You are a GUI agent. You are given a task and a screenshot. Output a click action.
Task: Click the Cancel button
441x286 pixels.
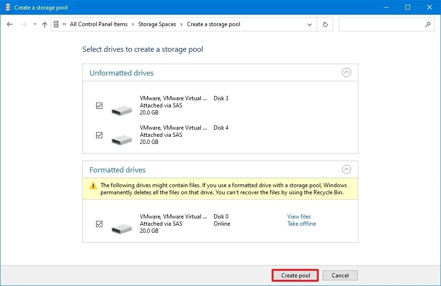[340, 275]
